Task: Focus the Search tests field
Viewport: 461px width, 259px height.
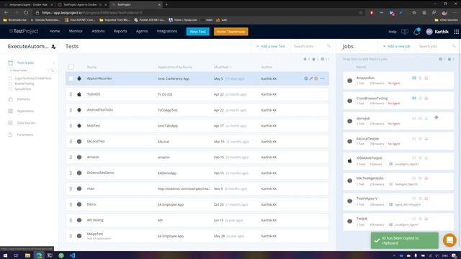Action: tap(312, 46)
